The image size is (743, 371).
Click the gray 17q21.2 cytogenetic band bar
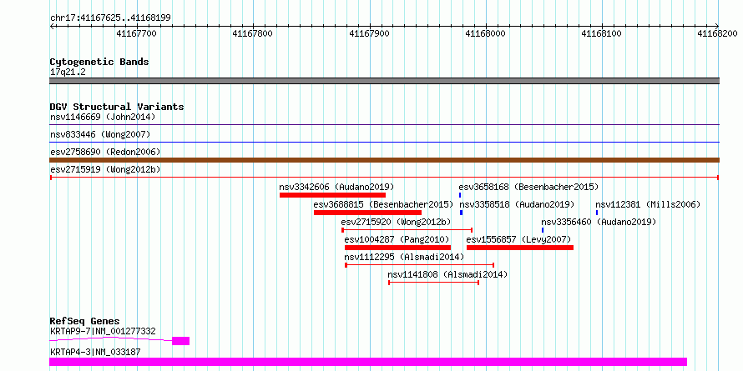click(x=384, y=81)
